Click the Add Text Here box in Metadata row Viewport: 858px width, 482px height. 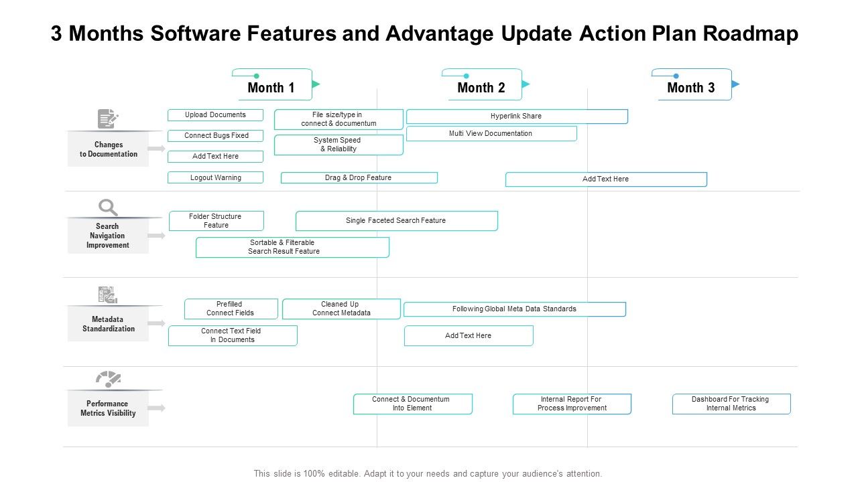click(x=469, y=335)
